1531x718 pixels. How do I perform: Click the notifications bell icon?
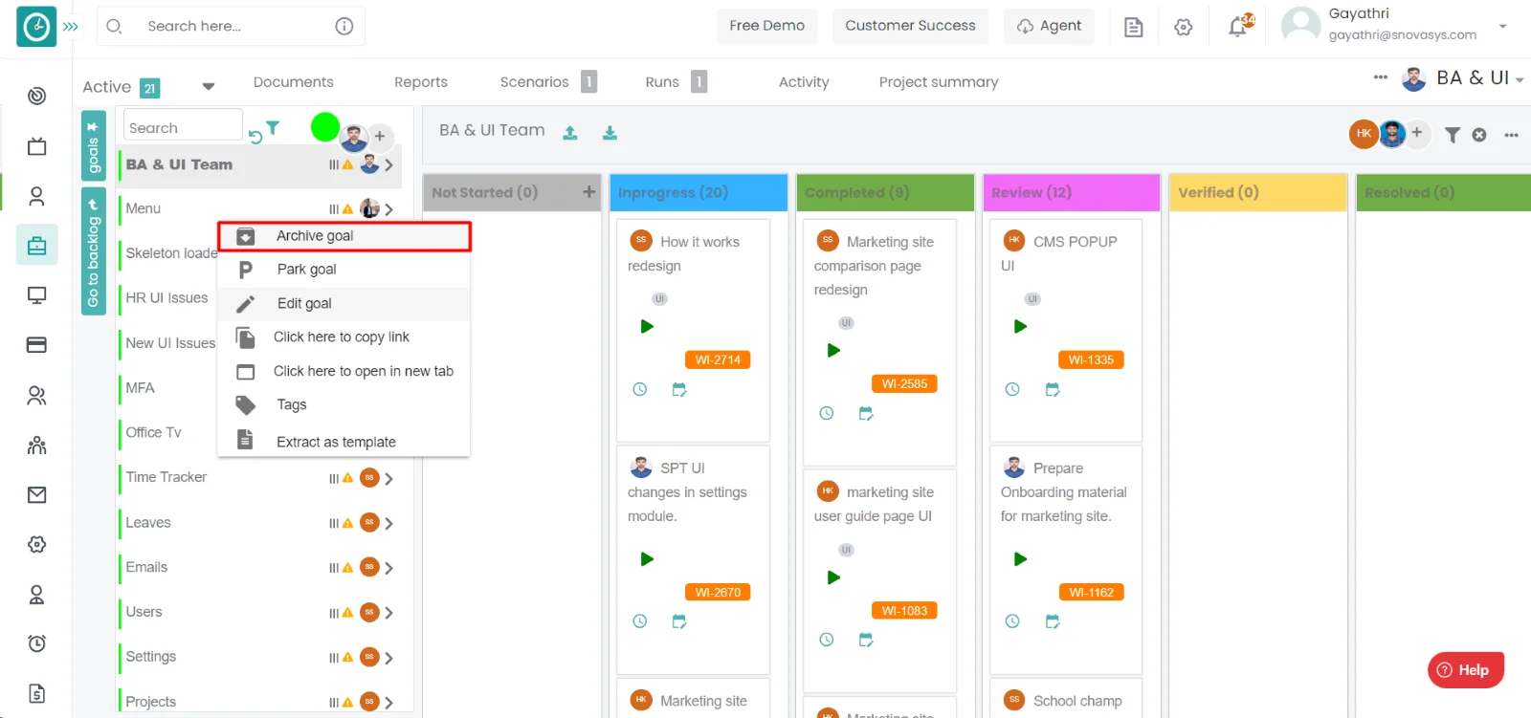(1238, 27)
